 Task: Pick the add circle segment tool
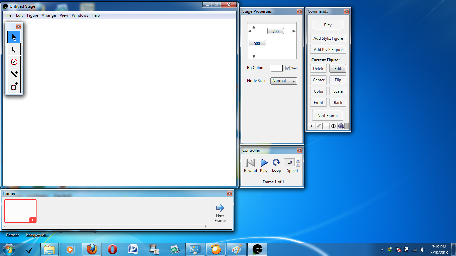(x=14, y=87)
